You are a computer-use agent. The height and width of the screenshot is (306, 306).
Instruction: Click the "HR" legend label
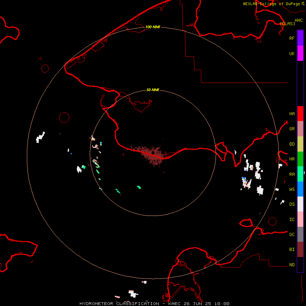[x=292, y=159]
